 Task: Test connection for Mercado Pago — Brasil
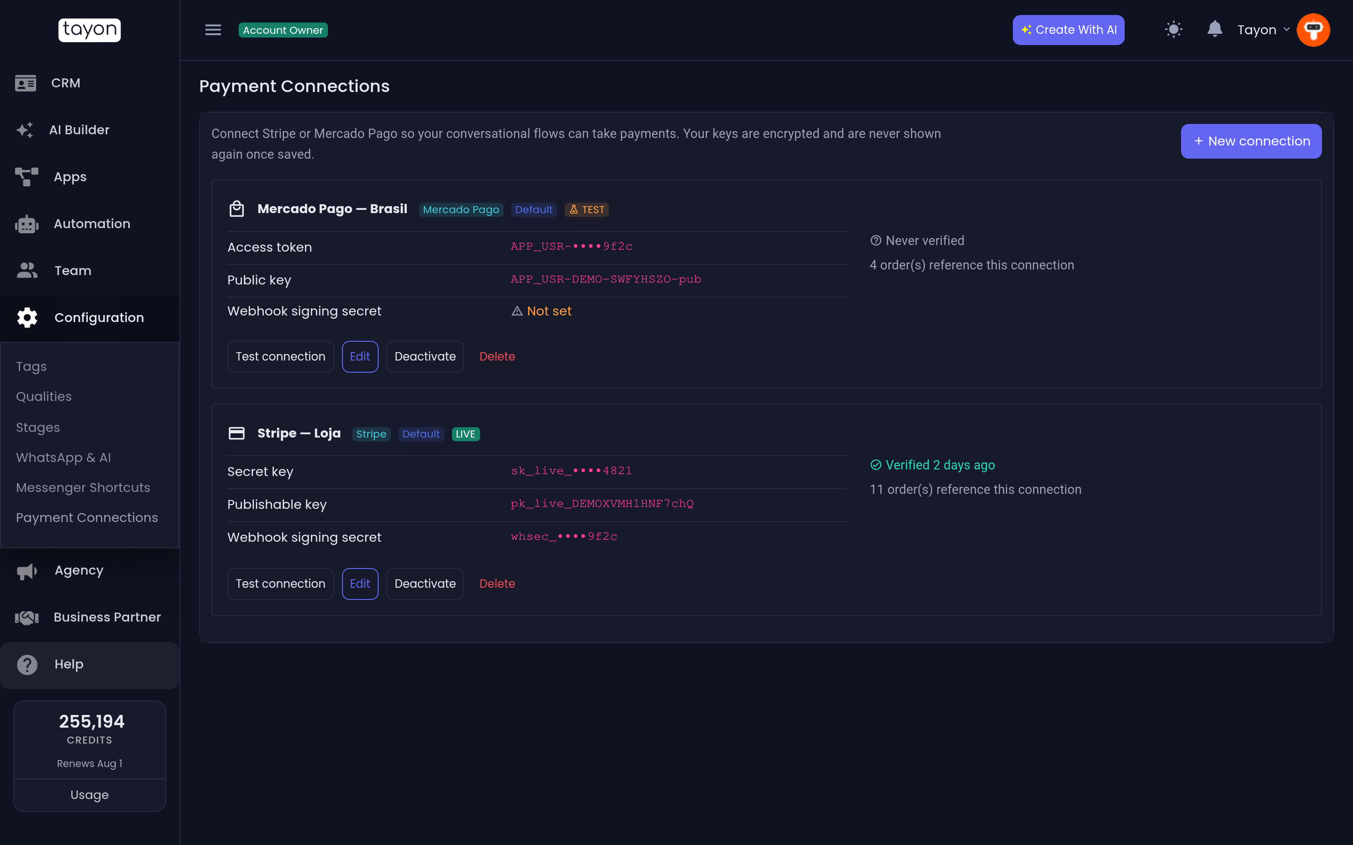[280, 357]
